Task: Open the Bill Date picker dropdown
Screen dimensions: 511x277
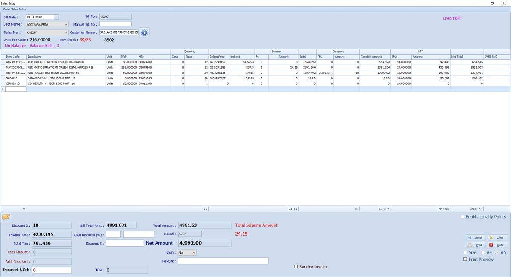Action: tap(57, 17)
